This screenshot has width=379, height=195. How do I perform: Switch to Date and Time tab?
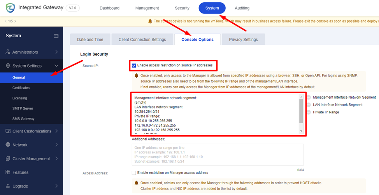click(90, 39)
